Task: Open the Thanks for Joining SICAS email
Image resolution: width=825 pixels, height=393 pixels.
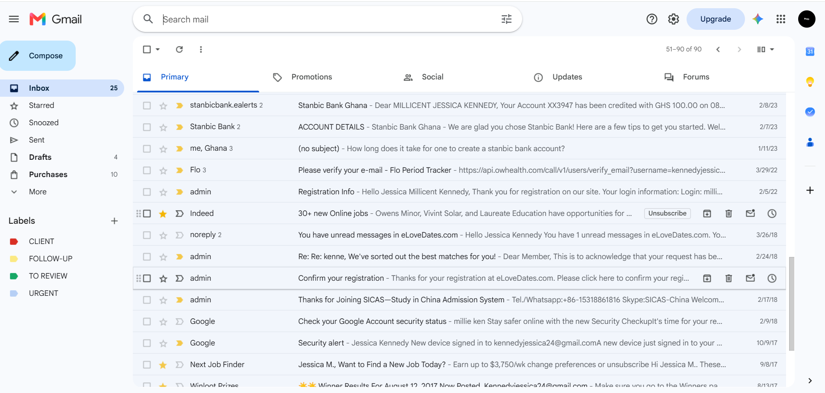Action: click(459, 300)
